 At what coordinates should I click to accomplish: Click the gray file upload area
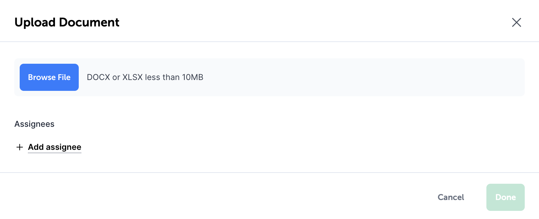coord(269,77)
